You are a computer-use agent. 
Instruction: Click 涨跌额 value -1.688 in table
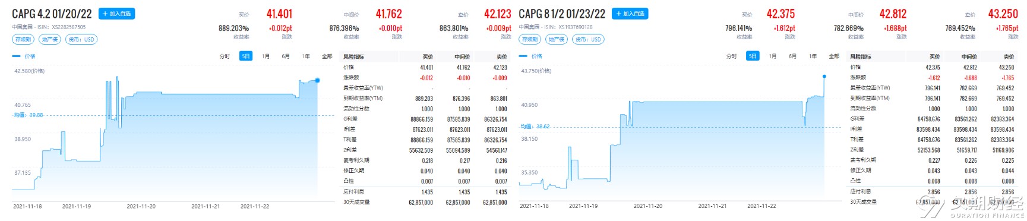[970, 78]
